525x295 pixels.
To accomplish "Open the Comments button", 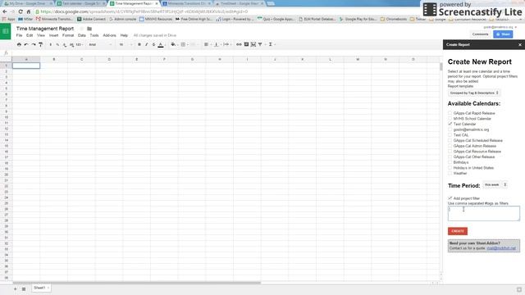I will point(480,34).
